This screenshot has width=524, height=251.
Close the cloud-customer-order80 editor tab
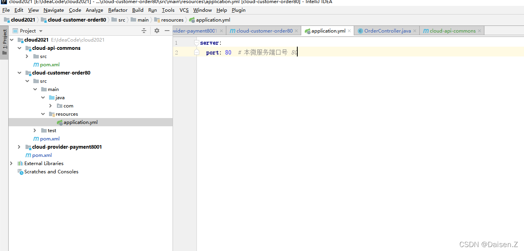[297, 31]
